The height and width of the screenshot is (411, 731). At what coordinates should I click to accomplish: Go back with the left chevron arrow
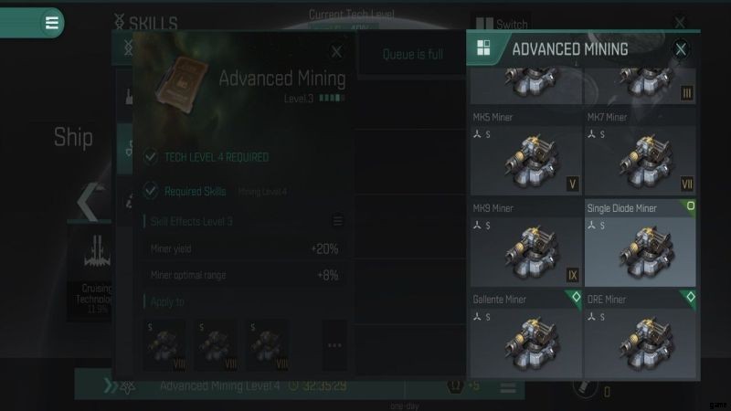point(89,202)
